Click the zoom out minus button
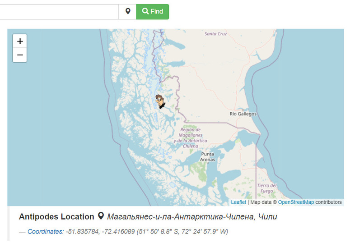 click(20, 55)
